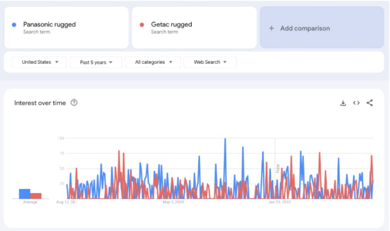Click the Jan 23, 2022 axis label
The height and width of the screenshot is (231, 390).
click(x=279, y=202)
